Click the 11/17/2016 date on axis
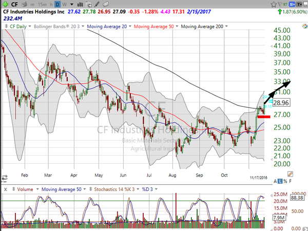Screen dimensions: 308x231 [259, 178]
